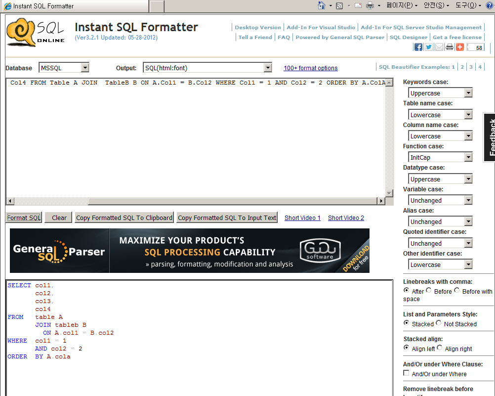Choose Stacked list style

(x=406, y=323)
